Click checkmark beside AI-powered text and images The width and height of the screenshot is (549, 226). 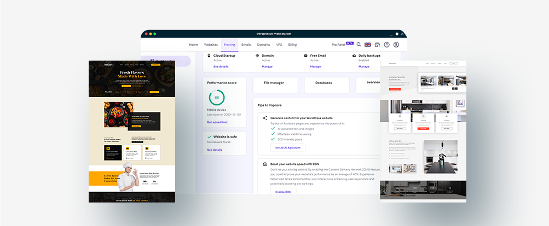(x=273, y=129)
